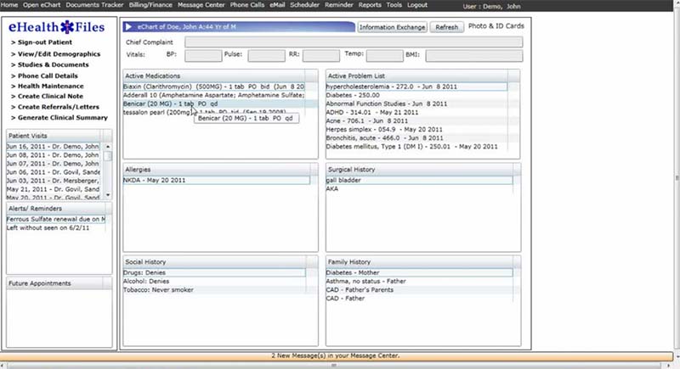Click the blue play arrow beside eChart title
Screen dimensions: 680x369
click(x=128, y=27)
